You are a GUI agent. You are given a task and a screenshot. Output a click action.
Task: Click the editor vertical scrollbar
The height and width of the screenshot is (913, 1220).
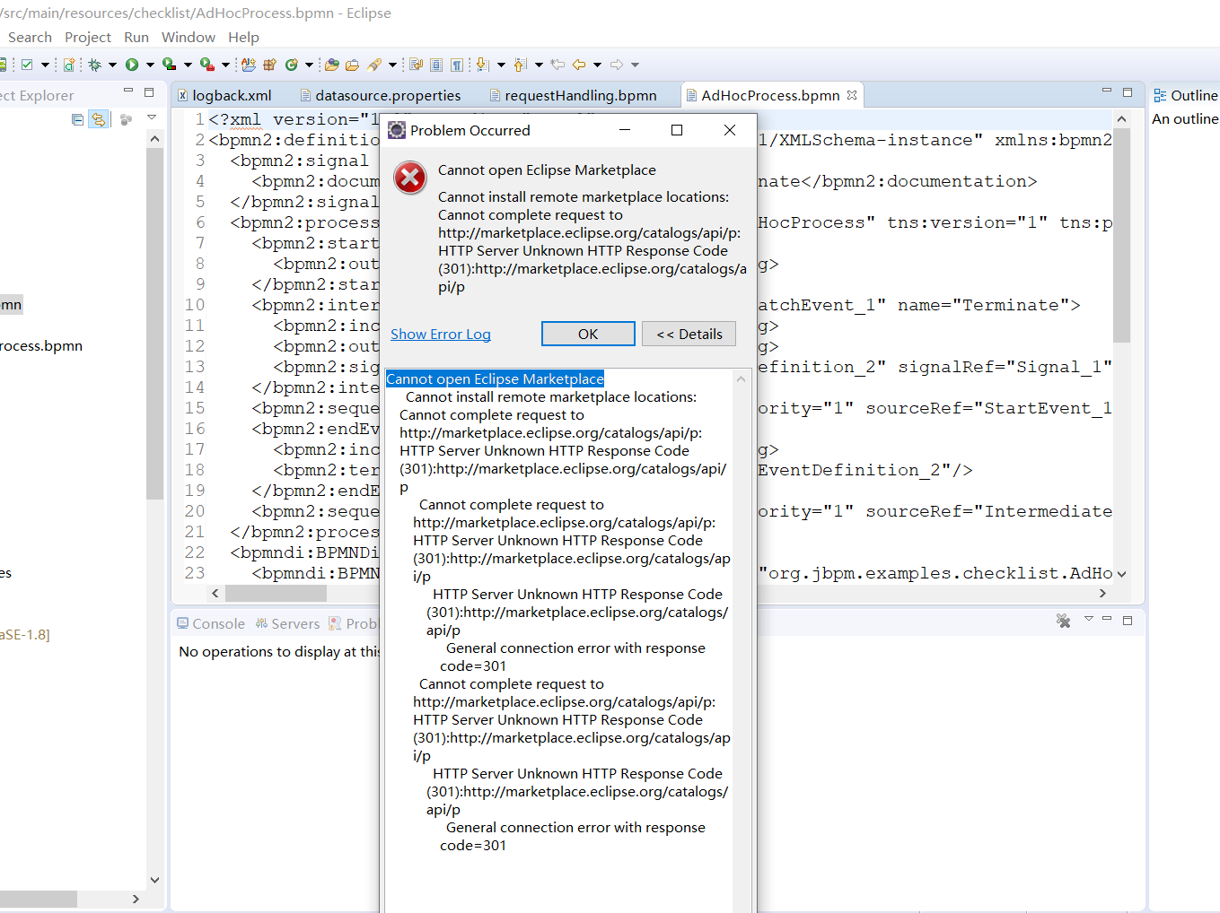click(x=1121, y=235)
